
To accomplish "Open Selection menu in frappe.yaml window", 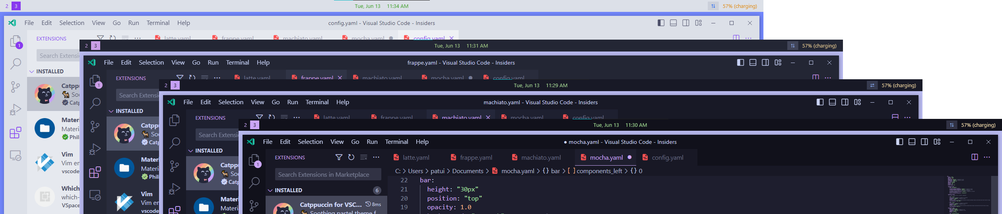I will point(151,63).
